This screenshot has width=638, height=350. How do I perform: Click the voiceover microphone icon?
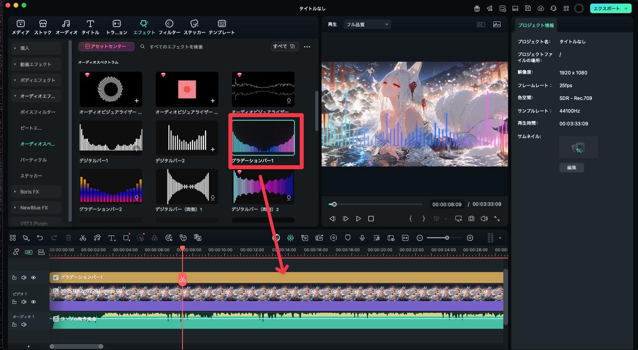pyautogui.click(x=362, y=238)
